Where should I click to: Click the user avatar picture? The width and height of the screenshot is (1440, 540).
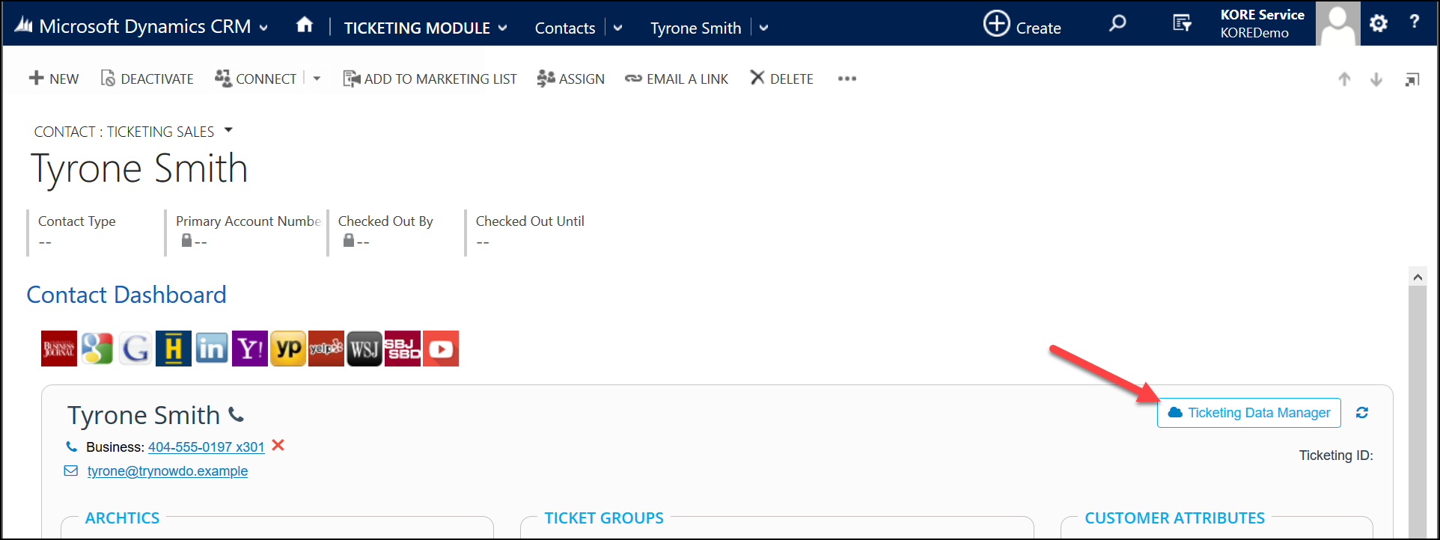[x=1337, y=23]
